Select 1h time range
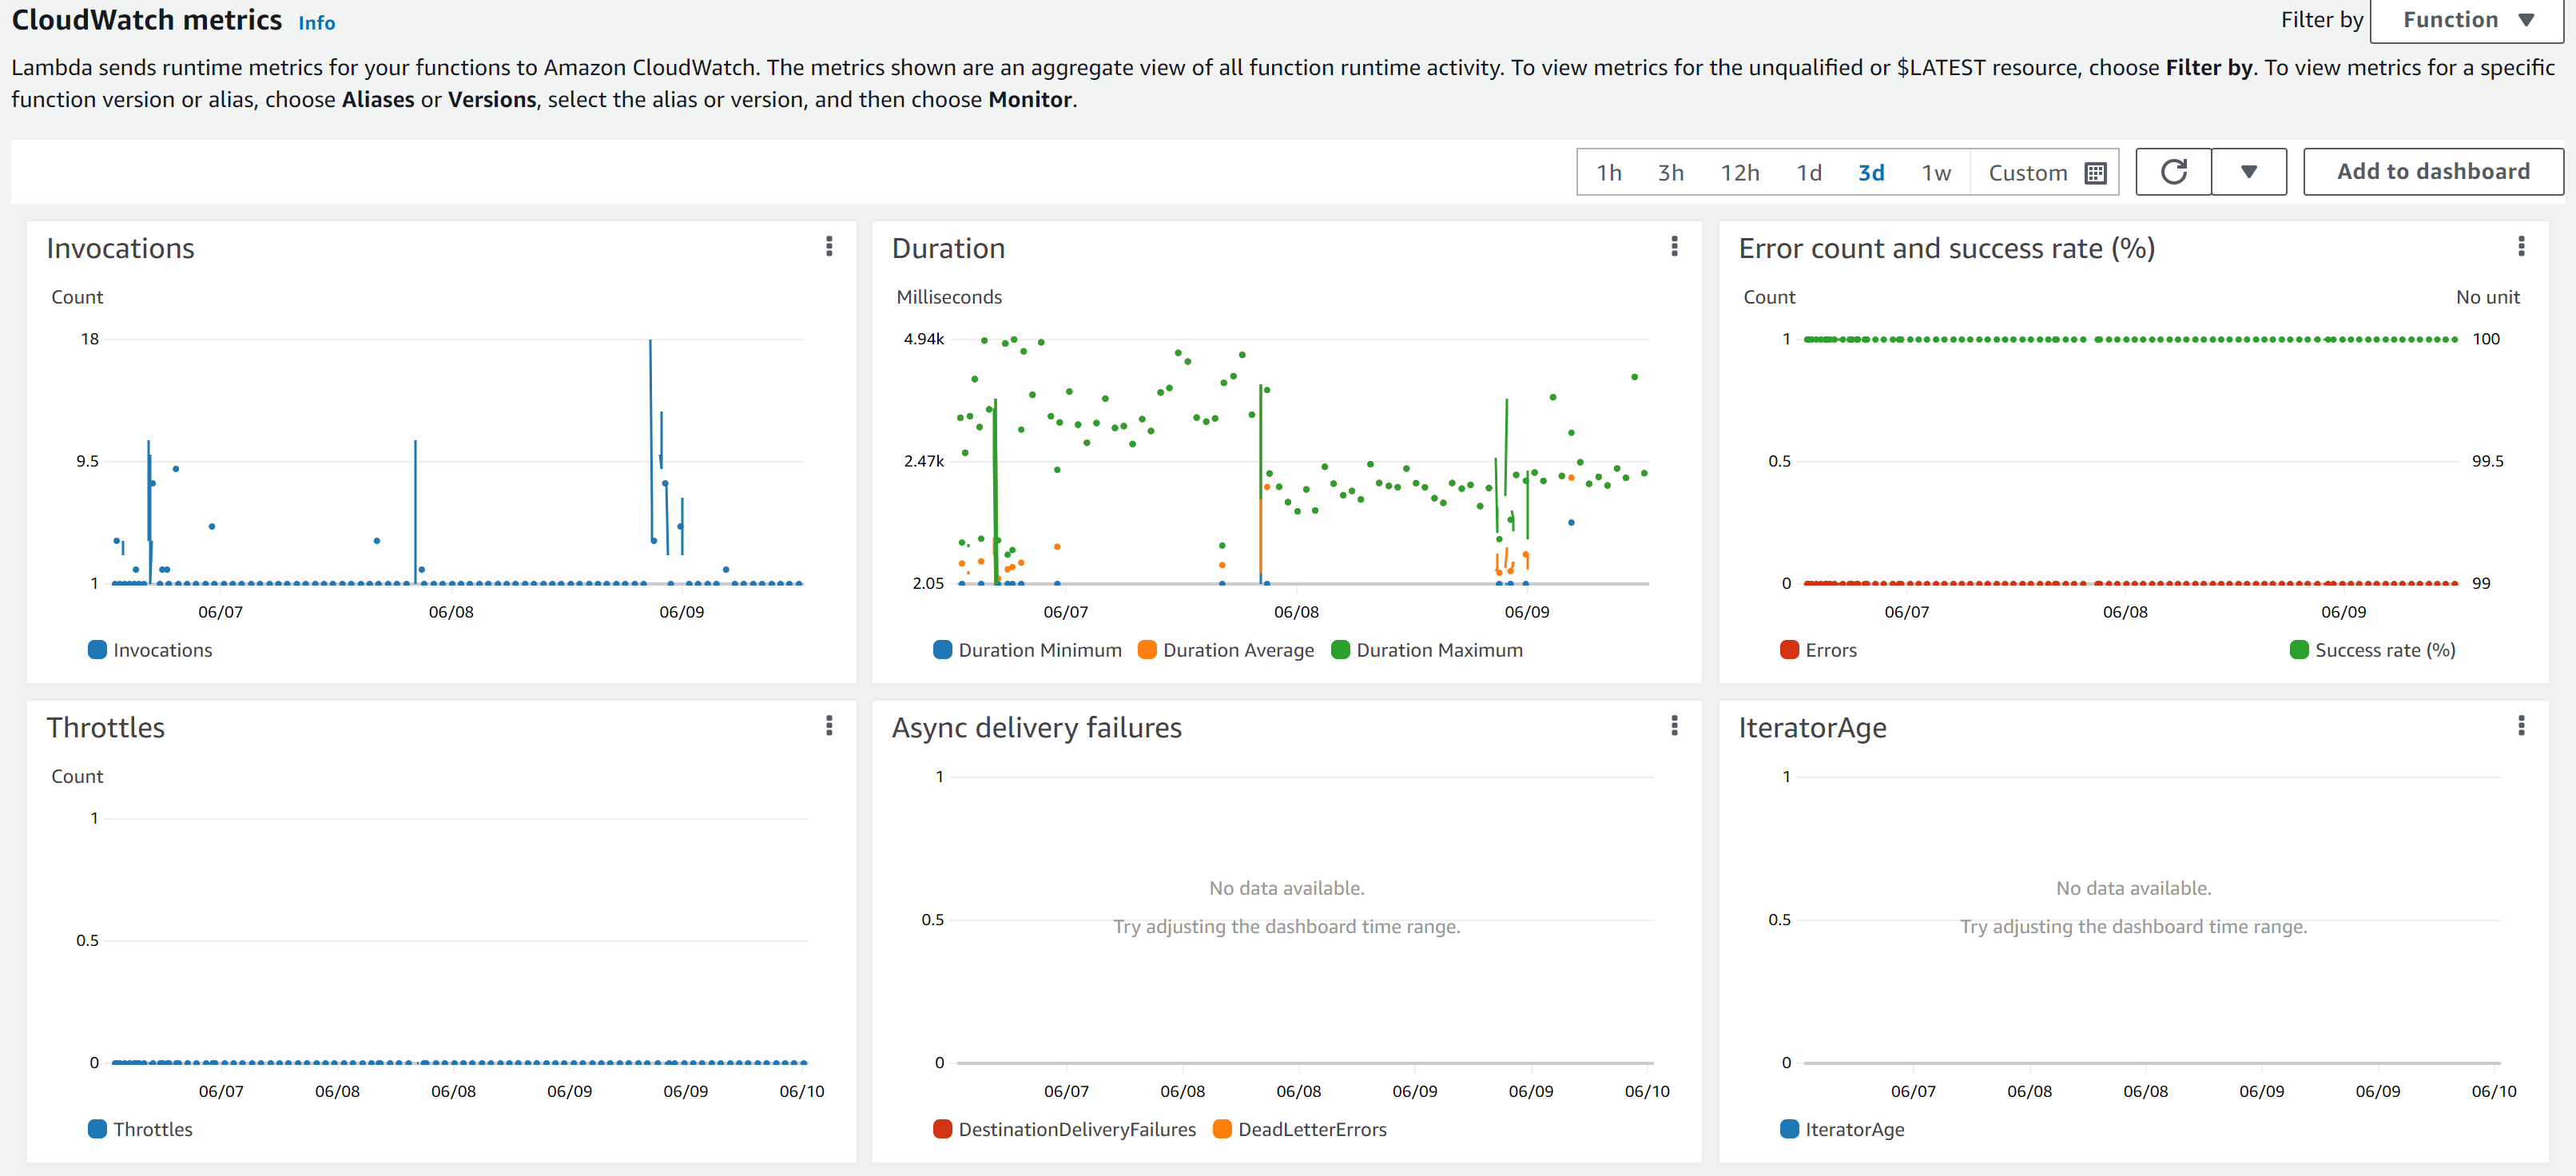The height and width of the screenshot is (1176, 2576). 1608,173
